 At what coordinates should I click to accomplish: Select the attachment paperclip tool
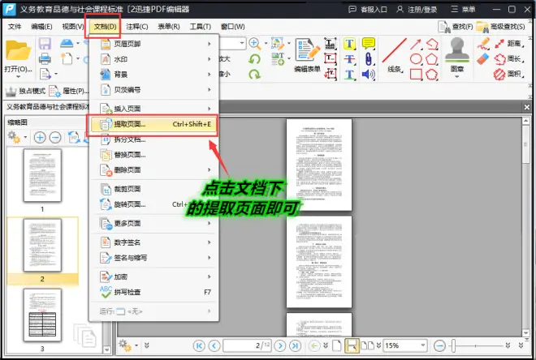pyautogui.click(x=368, y=58)
